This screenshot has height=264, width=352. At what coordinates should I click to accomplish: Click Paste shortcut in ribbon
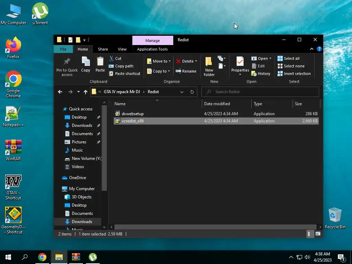click(125, 74)
